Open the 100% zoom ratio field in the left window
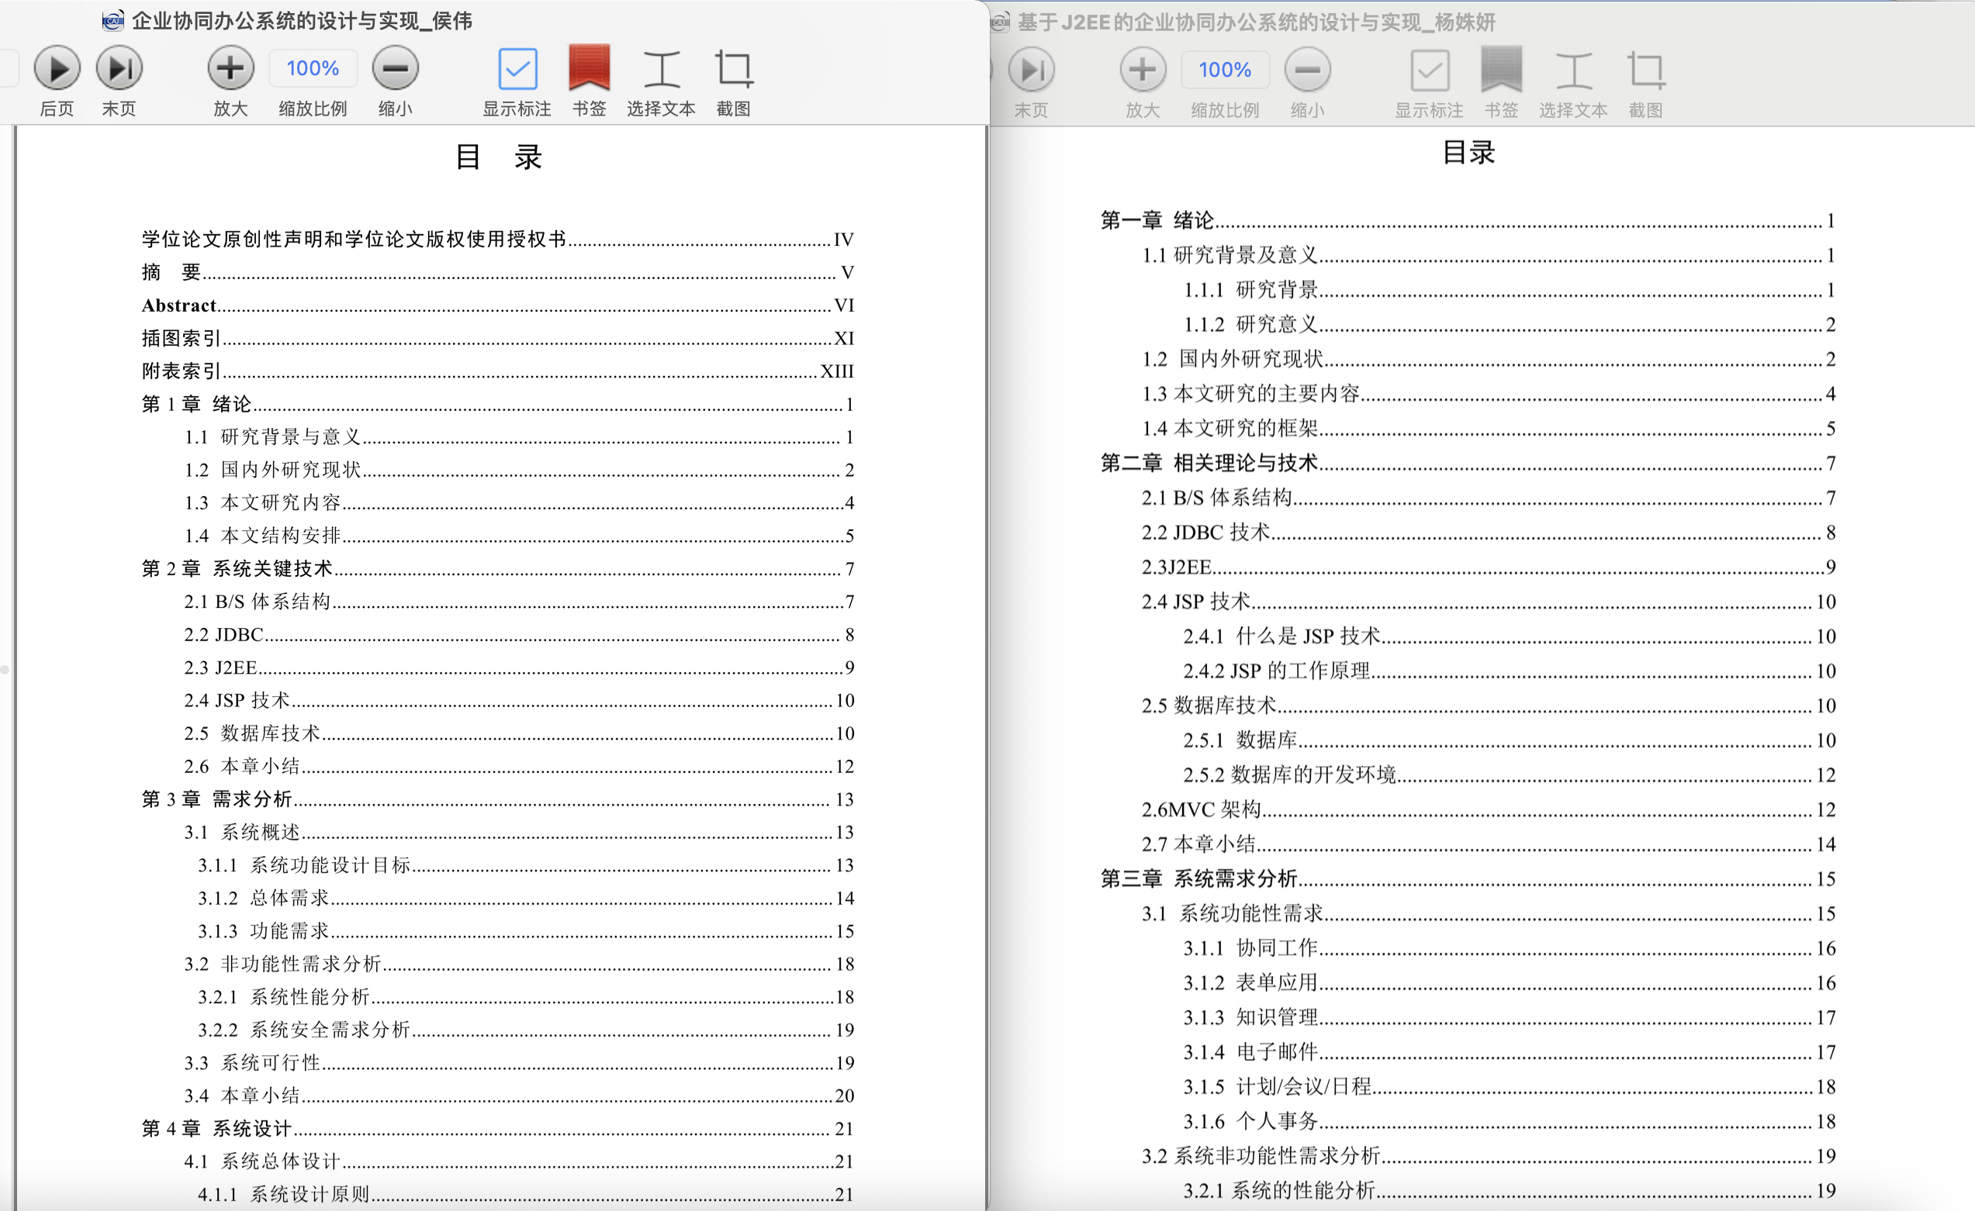The width and height of the screenshot is (1975, 1211). coord(313,69)
